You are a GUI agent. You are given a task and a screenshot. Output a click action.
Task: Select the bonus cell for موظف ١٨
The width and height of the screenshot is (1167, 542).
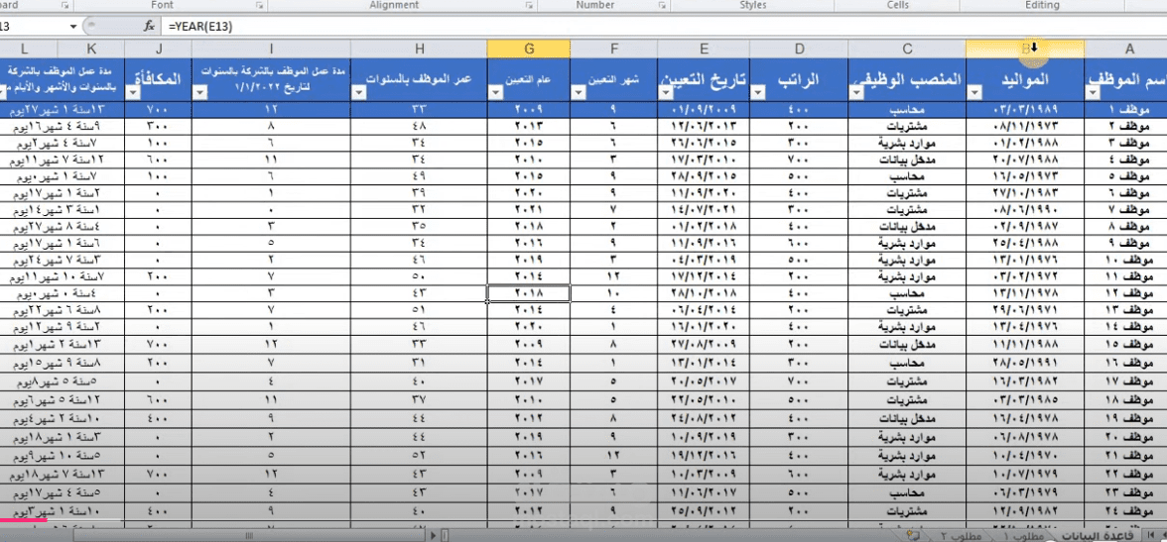[x=159, y=400]
